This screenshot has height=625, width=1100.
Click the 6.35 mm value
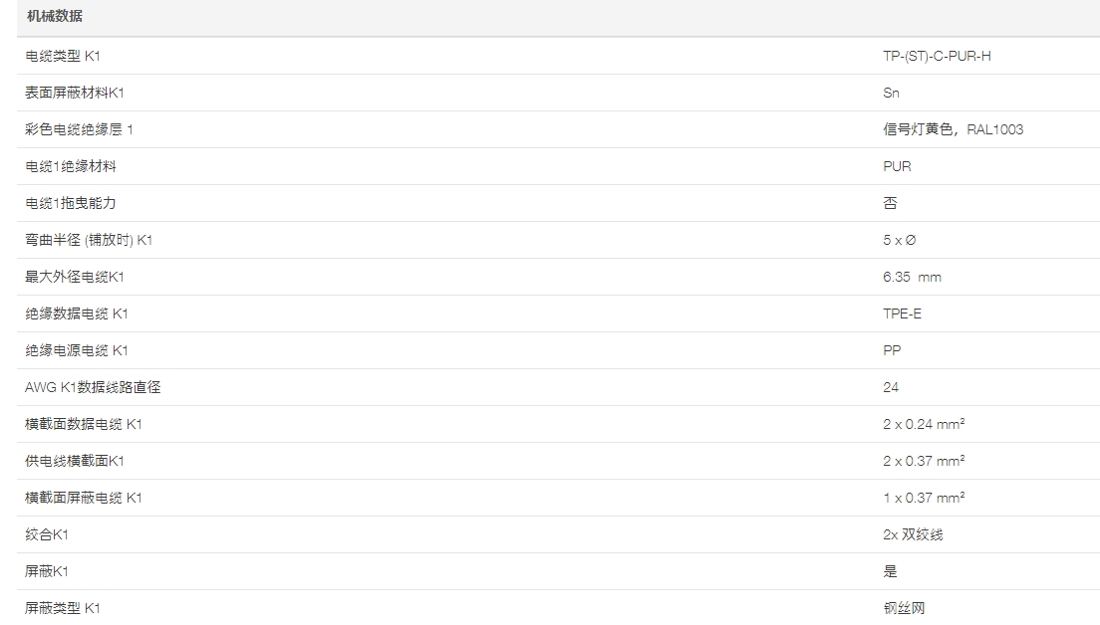click(912, 277)
